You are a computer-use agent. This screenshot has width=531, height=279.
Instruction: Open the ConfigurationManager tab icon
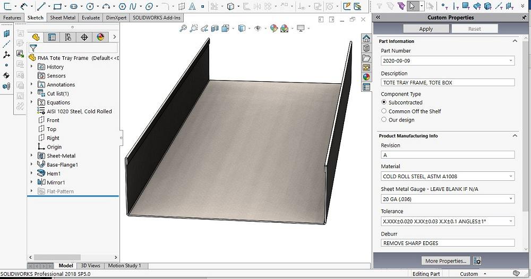[68, 37]
